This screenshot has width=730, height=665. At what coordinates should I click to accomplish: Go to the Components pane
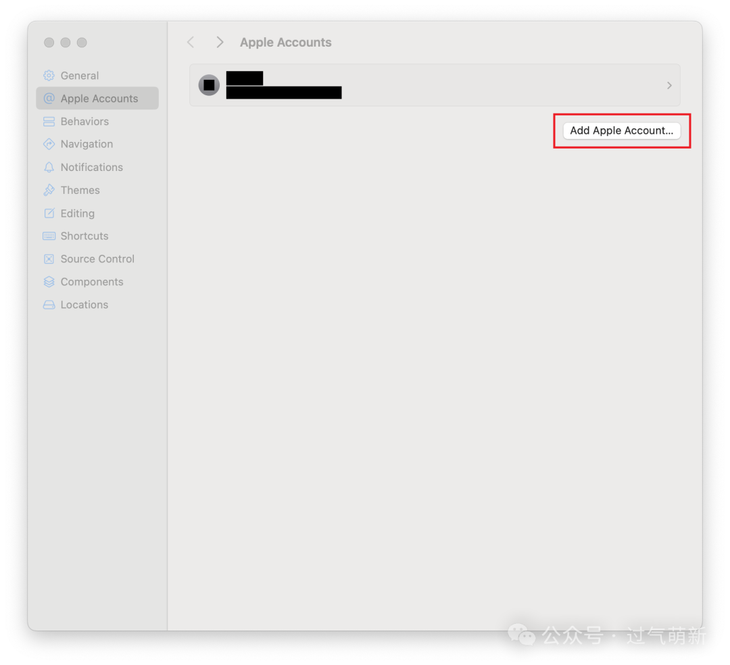point(97,282)
